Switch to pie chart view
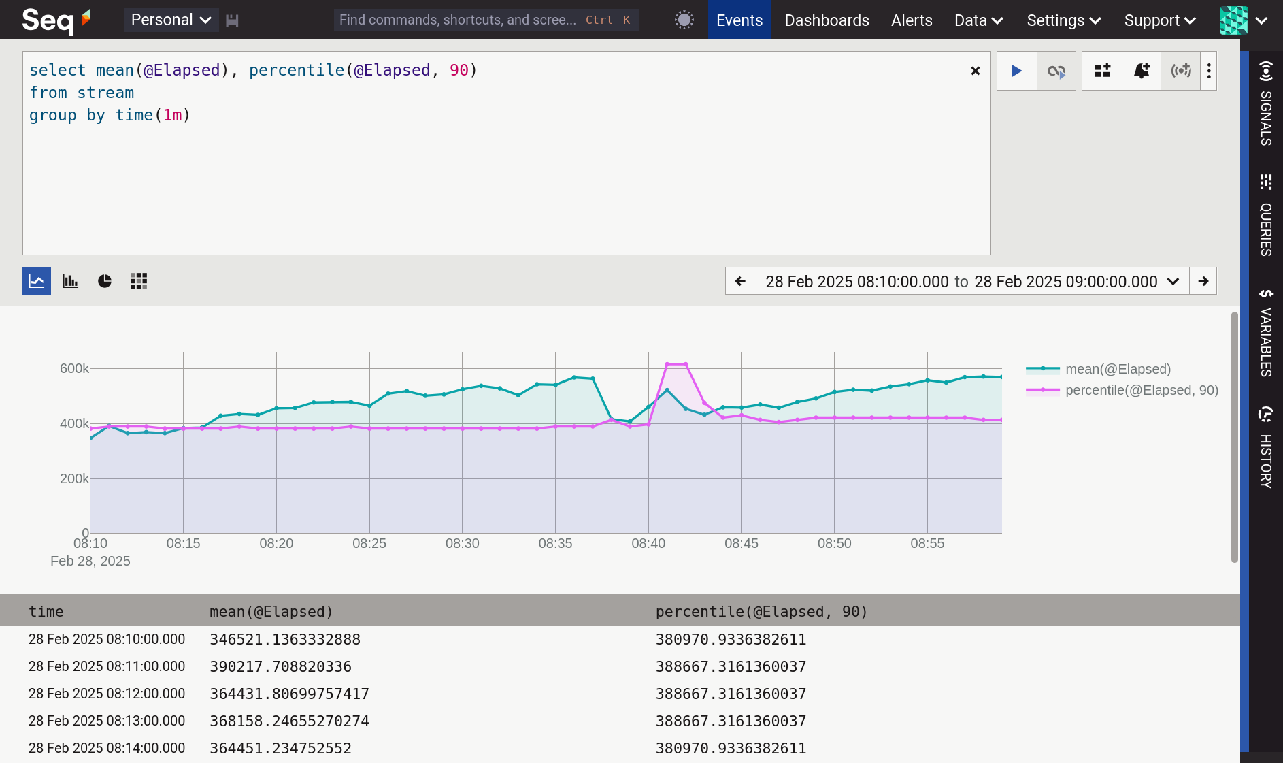 (105, 281)
